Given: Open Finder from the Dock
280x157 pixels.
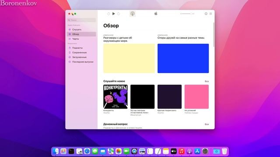Looking at the screenshot, I should click(56, 151).
